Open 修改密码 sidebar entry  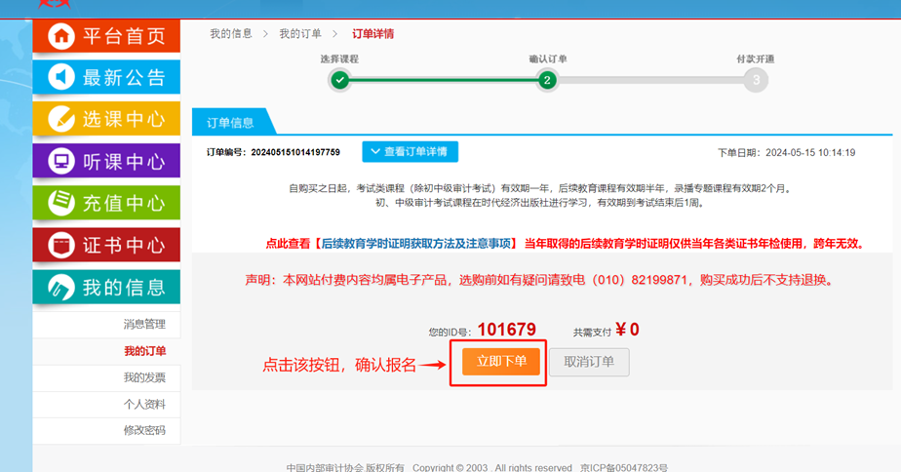[144, 430]
